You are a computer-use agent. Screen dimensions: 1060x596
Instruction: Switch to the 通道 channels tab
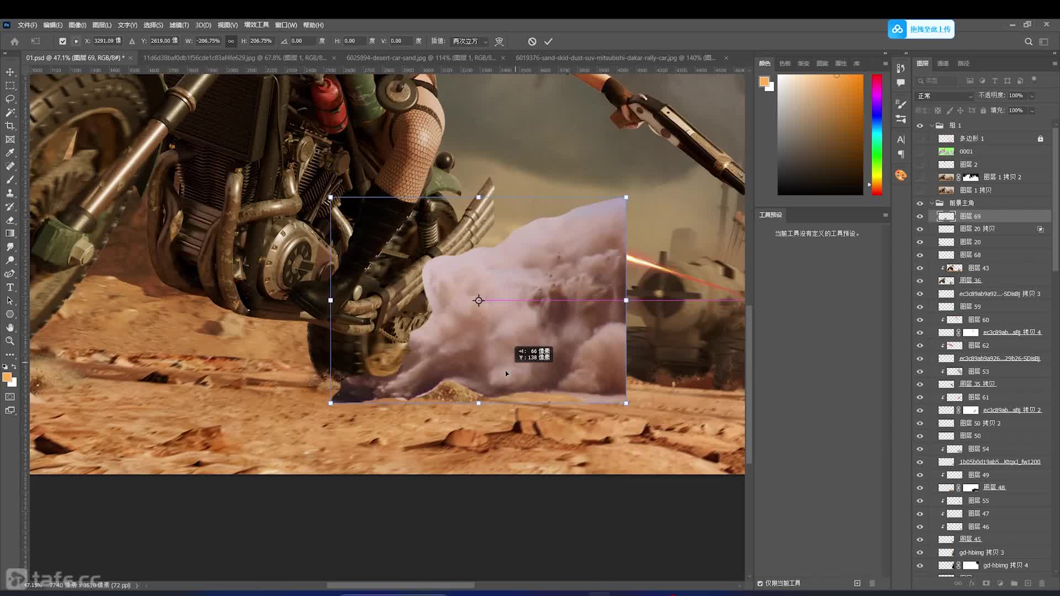click(943, 63)
